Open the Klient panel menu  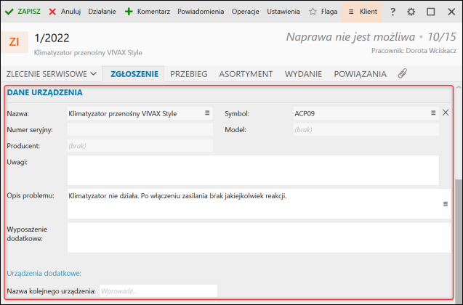(362, 12)
